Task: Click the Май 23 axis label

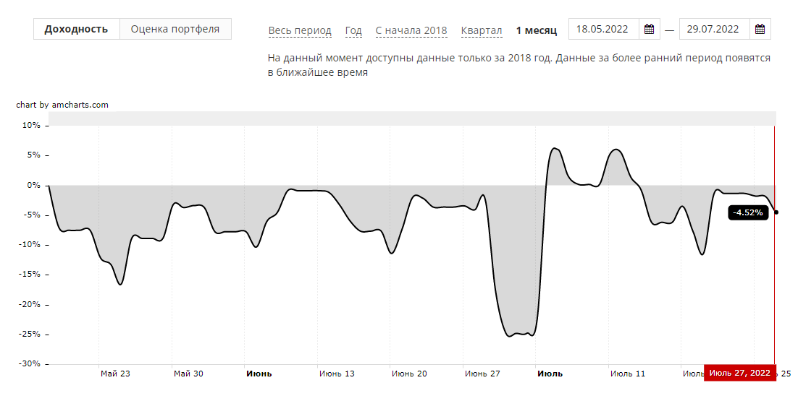Action: pos(115,374)
